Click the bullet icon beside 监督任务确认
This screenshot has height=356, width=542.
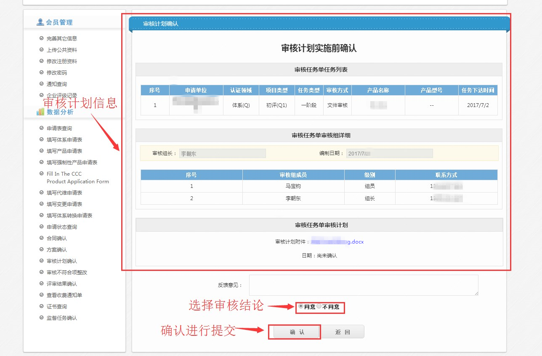click(41, 318)
